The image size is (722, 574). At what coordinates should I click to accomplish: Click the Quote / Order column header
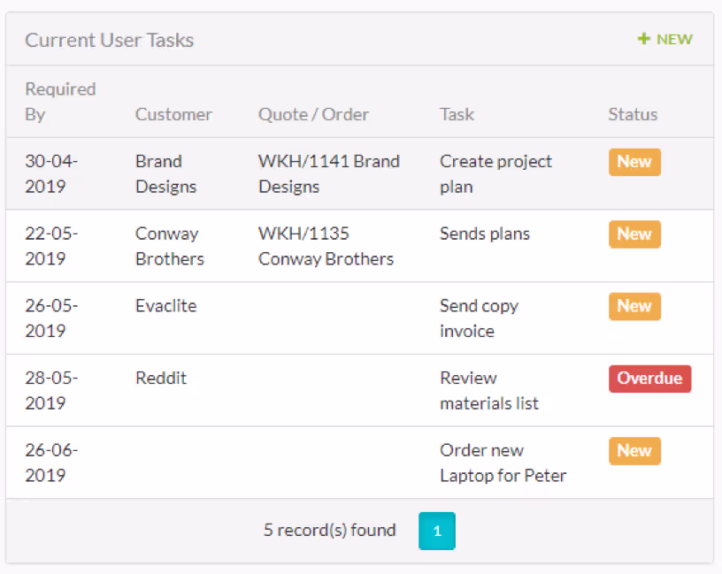point(313,114)
